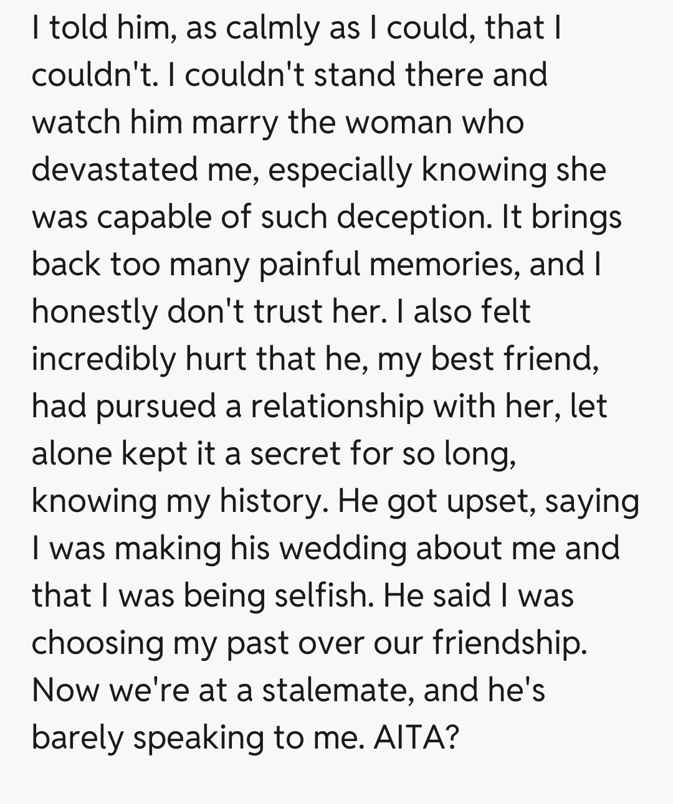Click the word 'capable'
673x804 pixels.
click(145, 217)
